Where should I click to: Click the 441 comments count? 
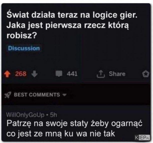(72, 74)
